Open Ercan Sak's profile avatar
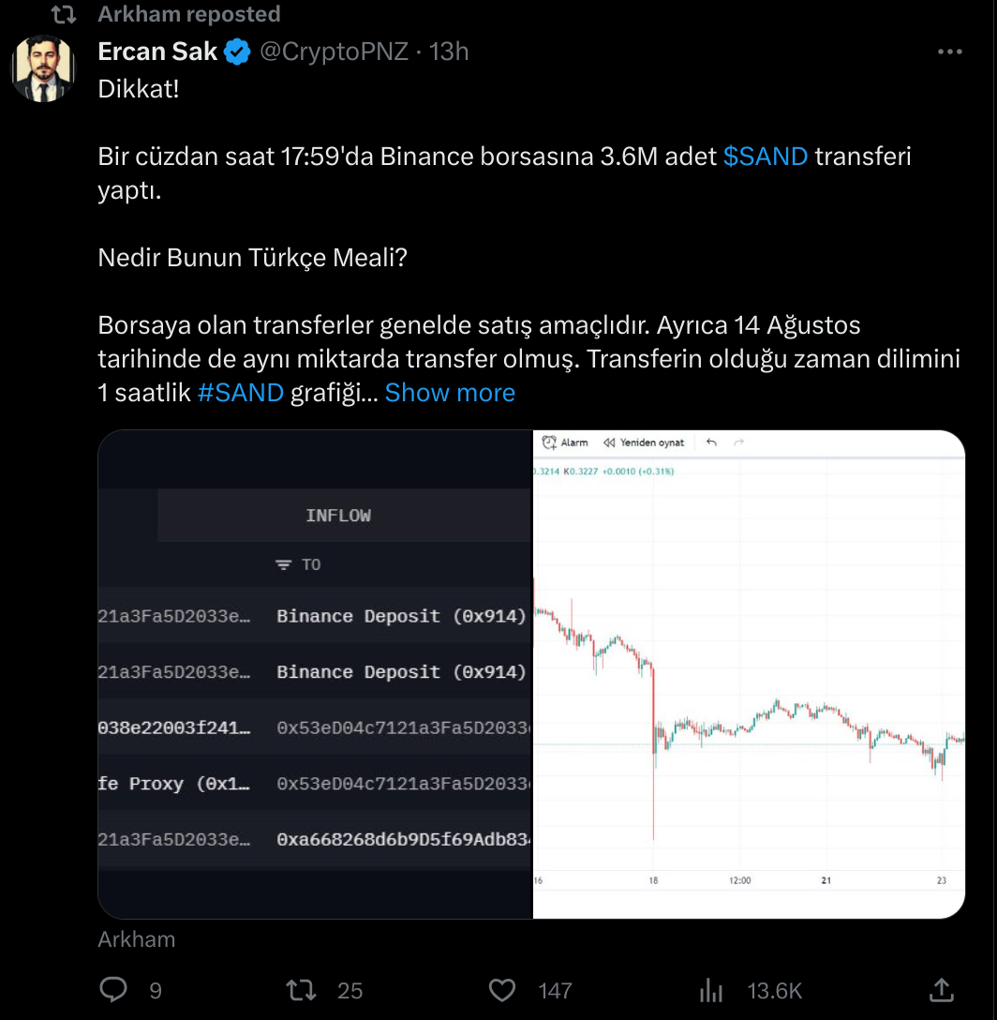 [x=44, y=69]
